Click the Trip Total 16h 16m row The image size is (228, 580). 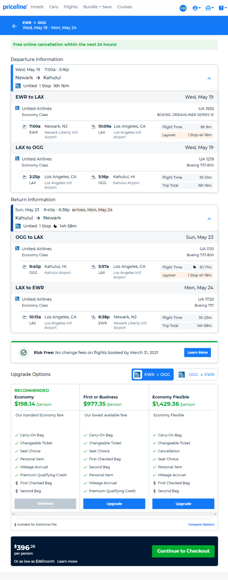(187, 186)
